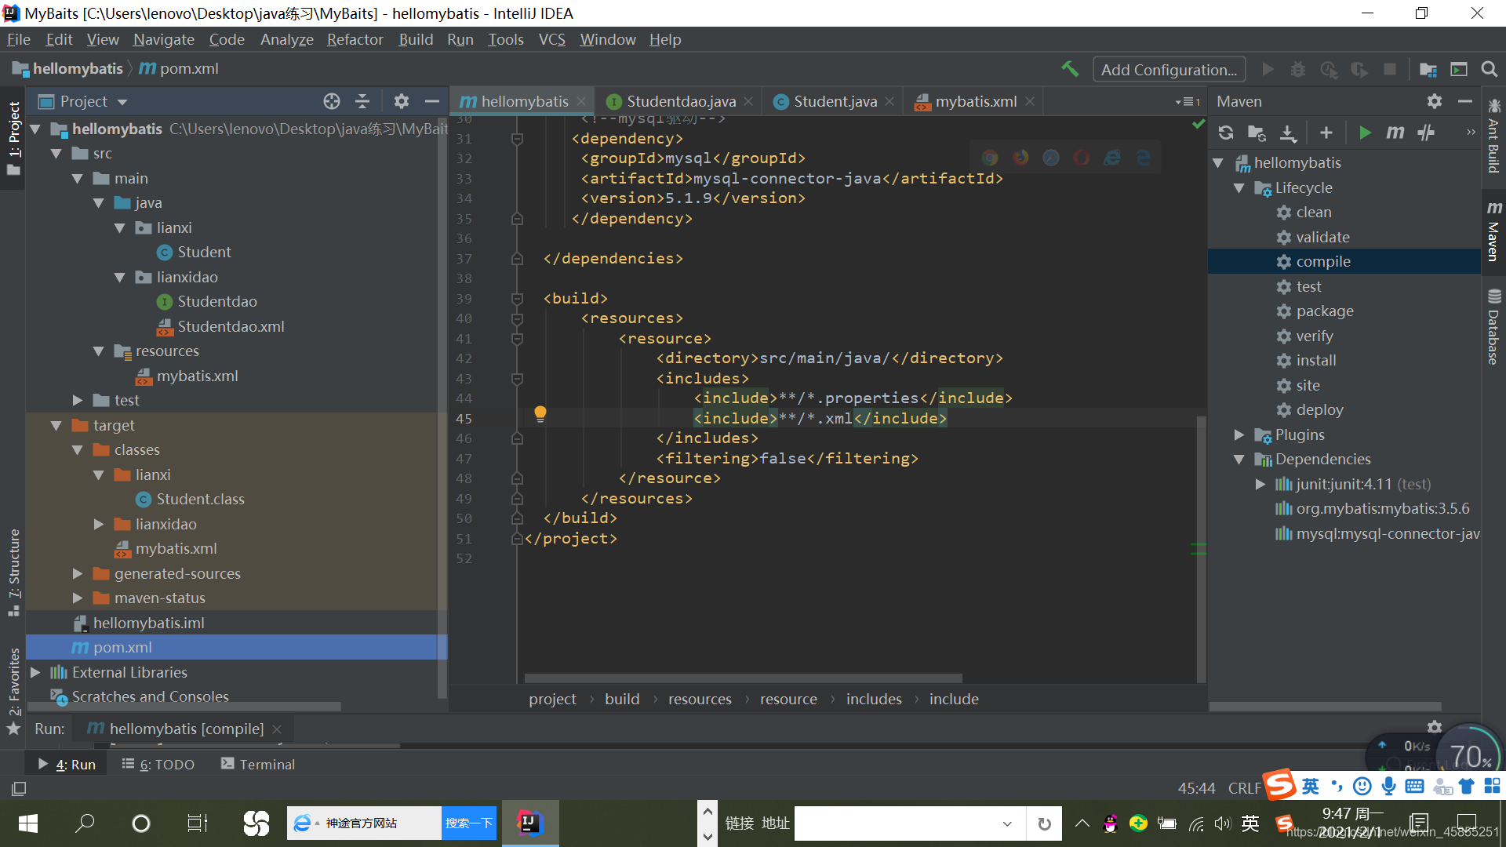
Task: Click the IntelliJ IDEA taskbar icon
Action: (530, 823)
